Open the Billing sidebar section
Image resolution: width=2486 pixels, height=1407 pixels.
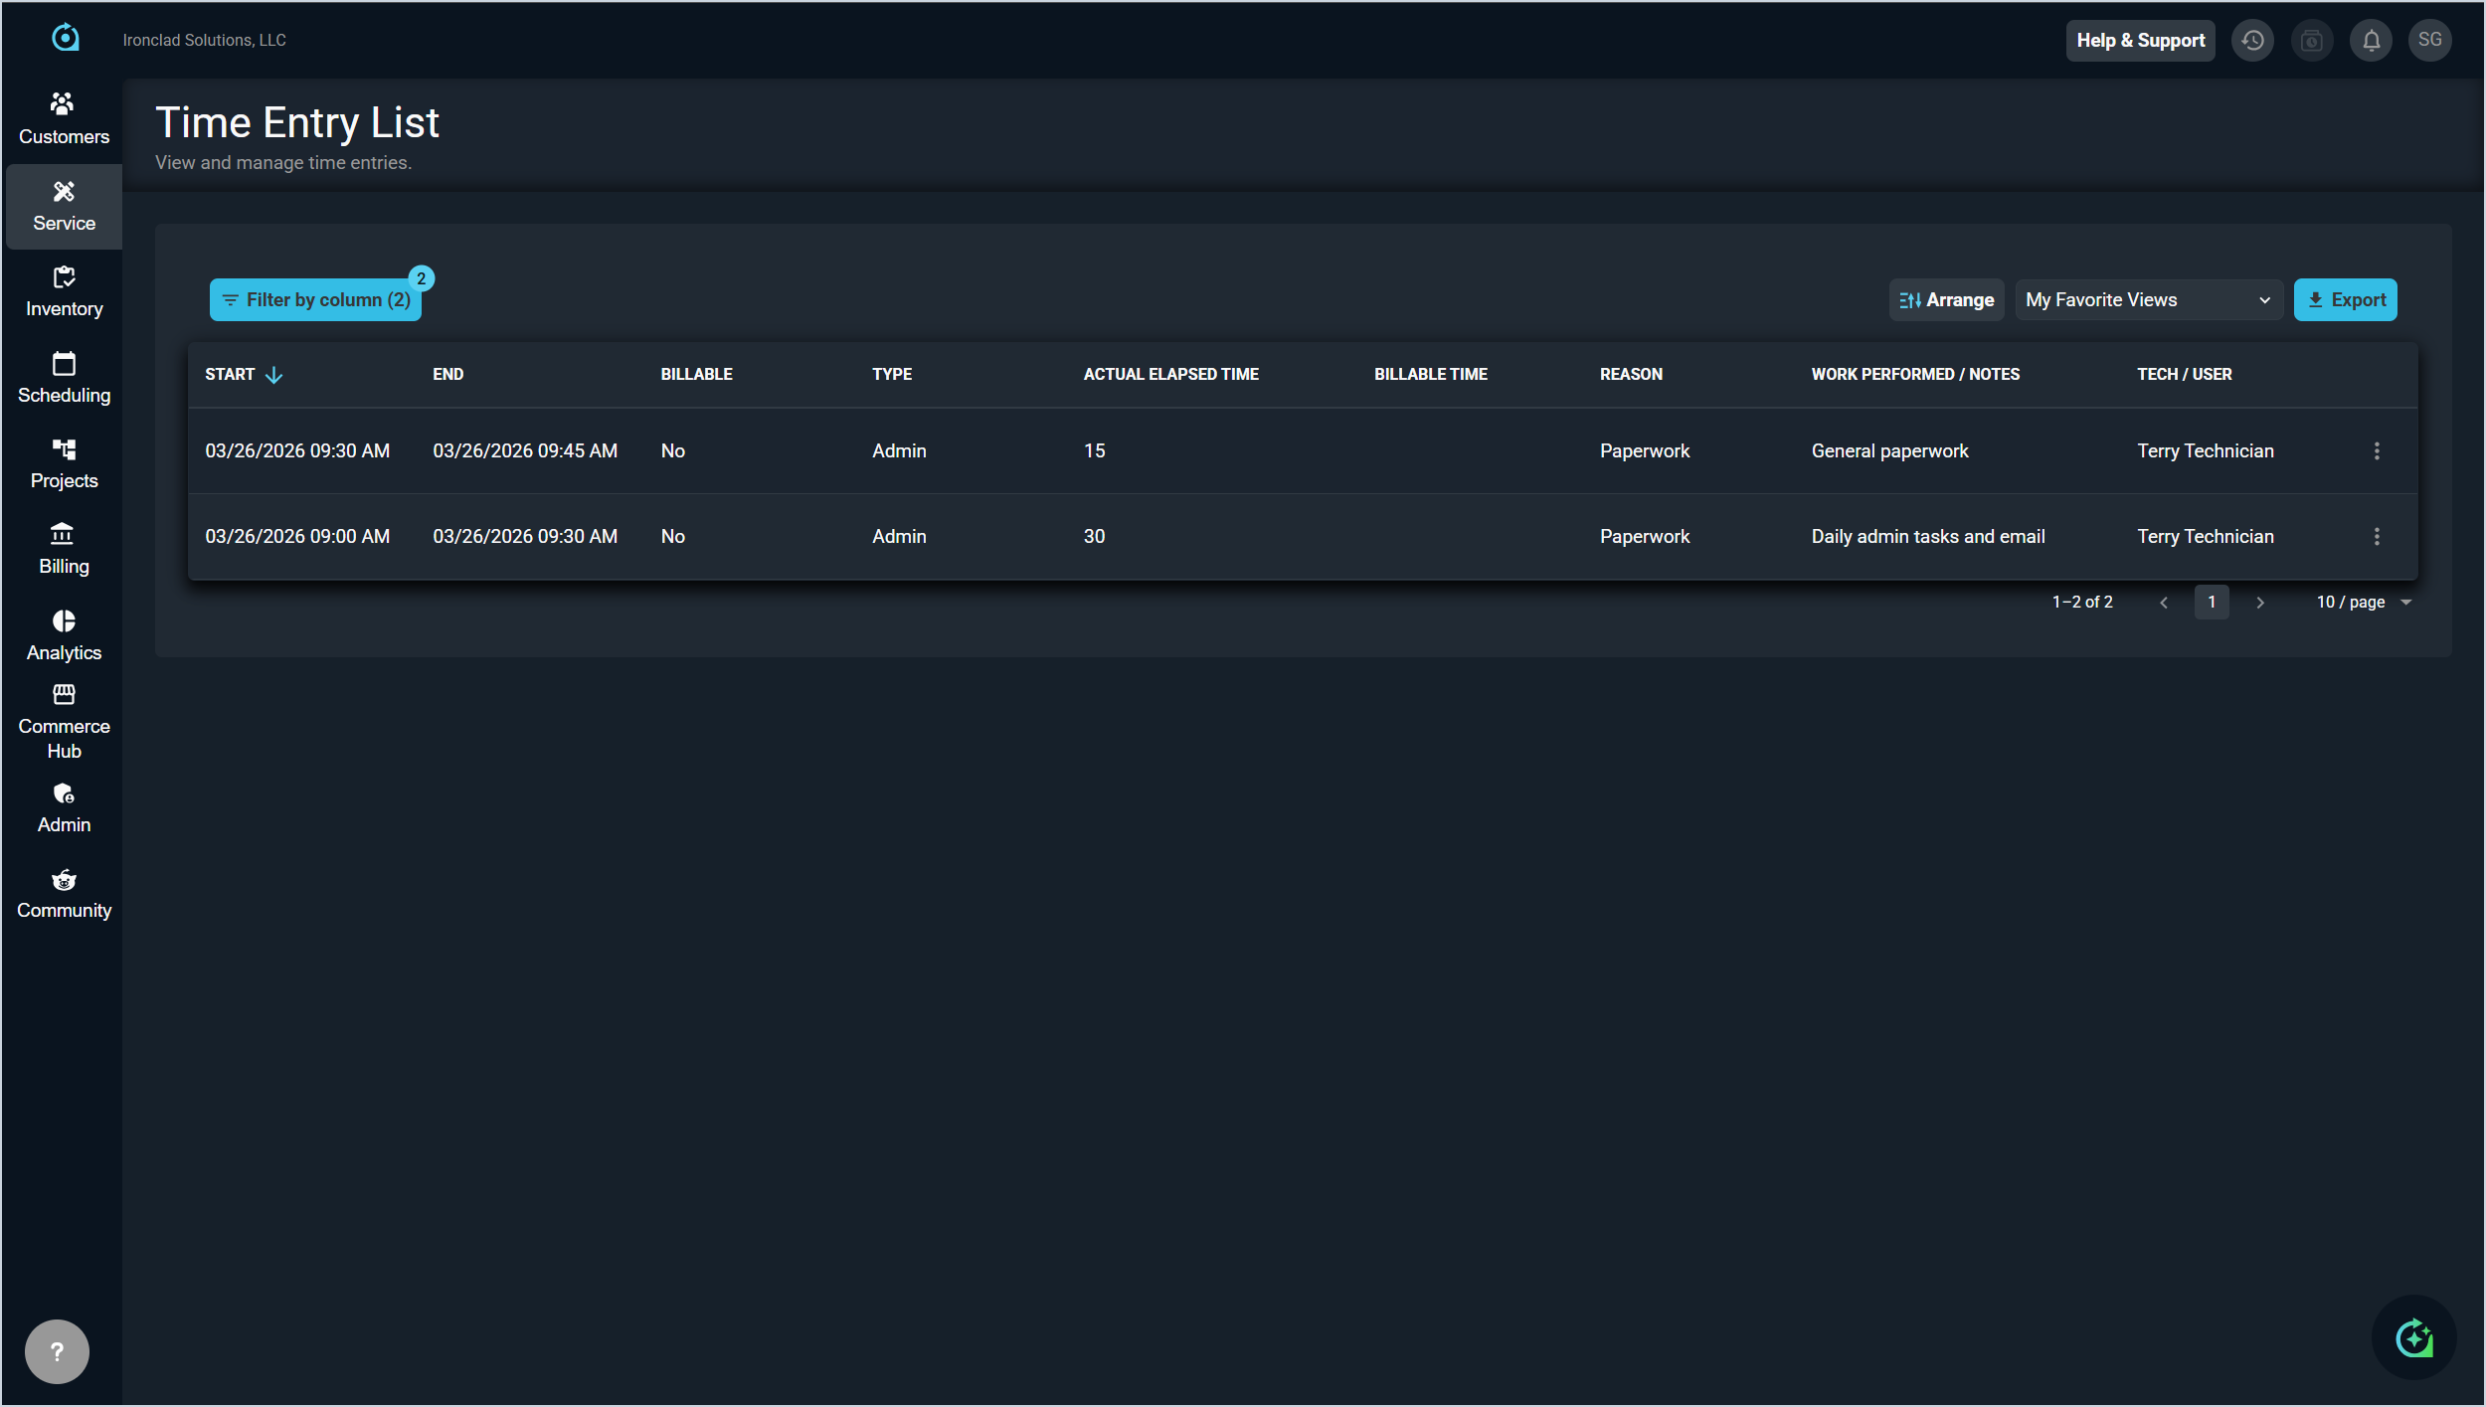tap(64, 549)
